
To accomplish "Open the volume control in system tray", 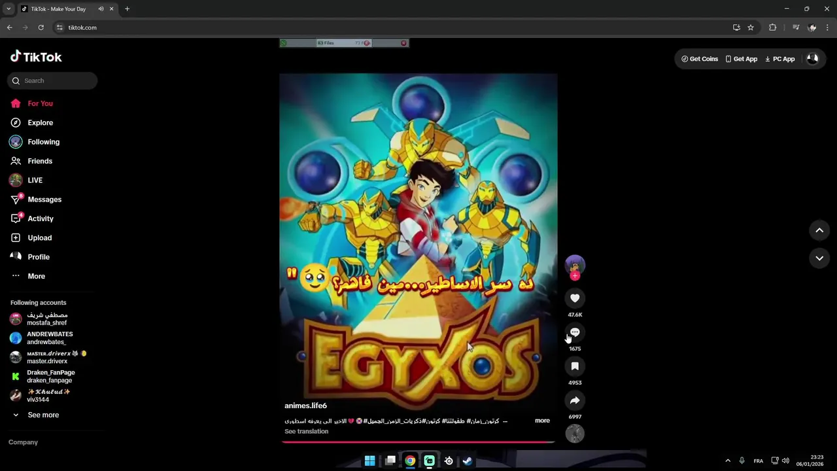I will 785,461.
